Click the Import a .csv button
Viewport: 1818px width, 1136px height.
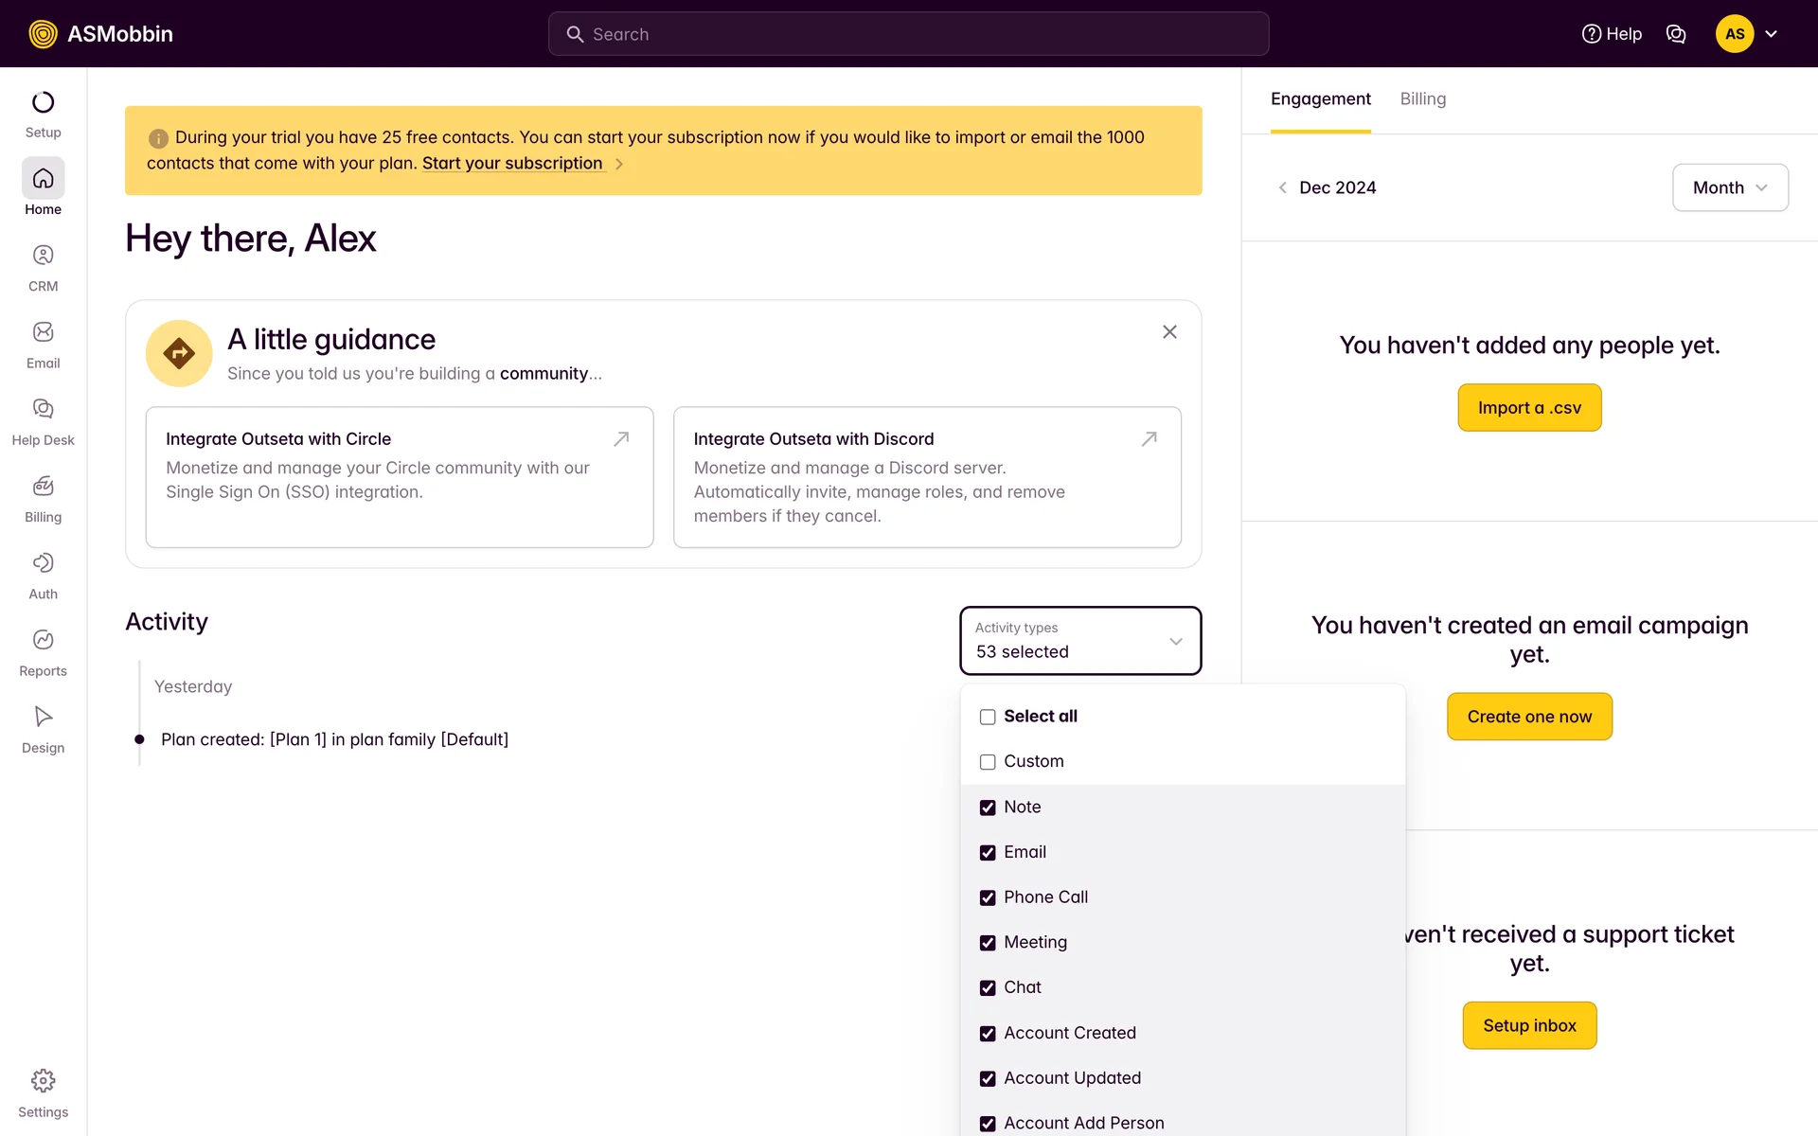point(1528,408)
